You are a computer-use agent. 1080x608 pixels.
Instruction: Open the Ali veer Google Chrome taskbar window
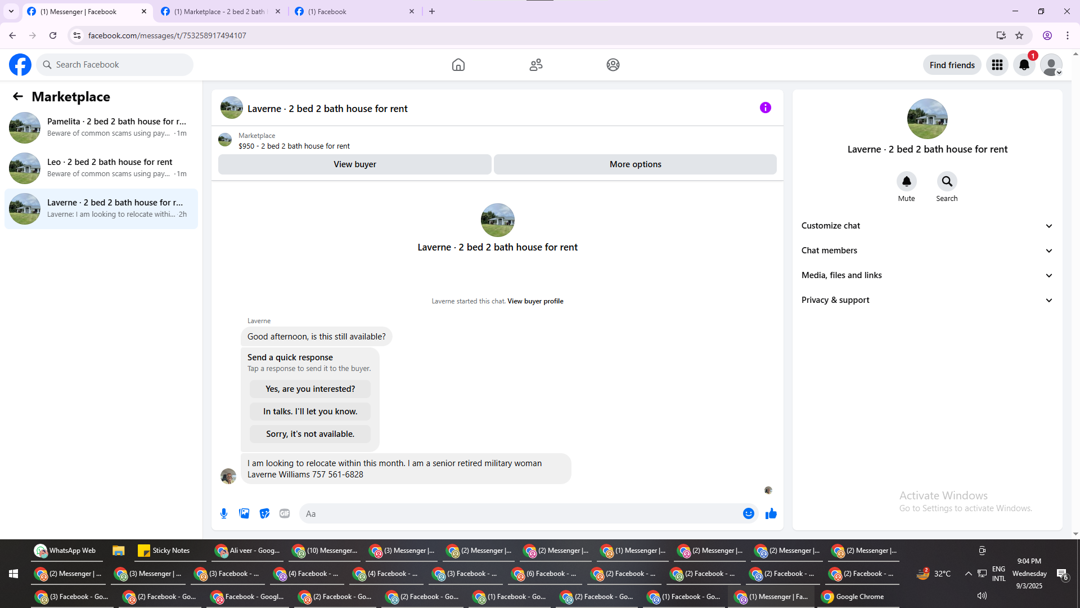(x=247, y=551)
